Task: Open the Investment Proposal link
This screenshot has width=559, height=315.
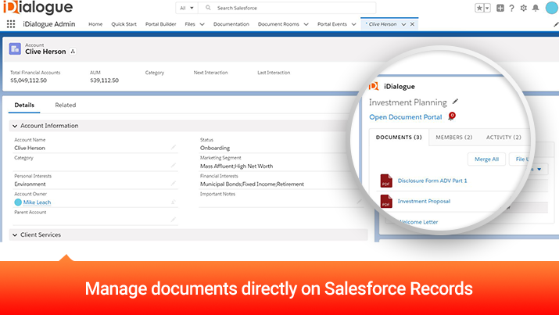Action: click(424, 202)
